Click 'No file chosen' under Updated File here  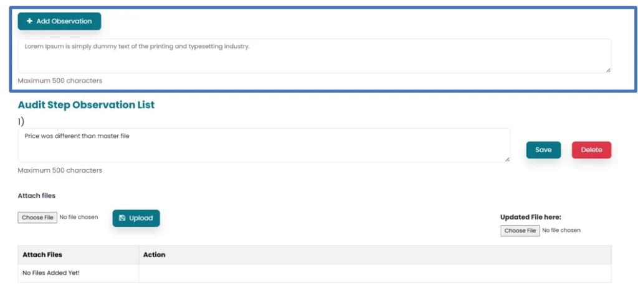[561, 231]
